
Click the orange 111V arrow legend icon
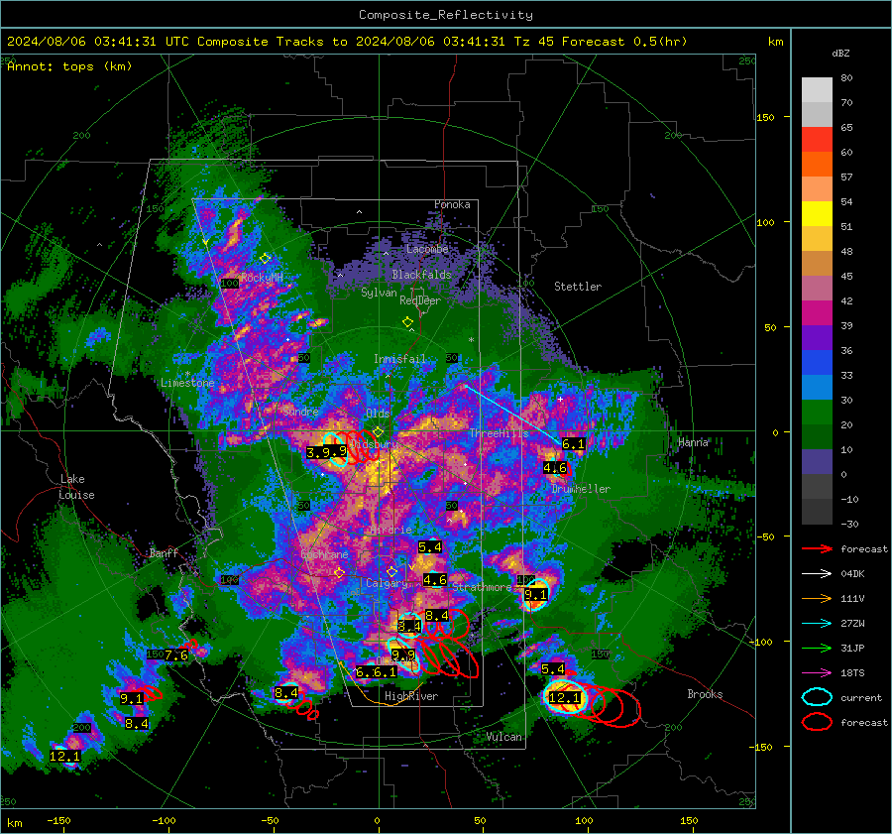817,598
